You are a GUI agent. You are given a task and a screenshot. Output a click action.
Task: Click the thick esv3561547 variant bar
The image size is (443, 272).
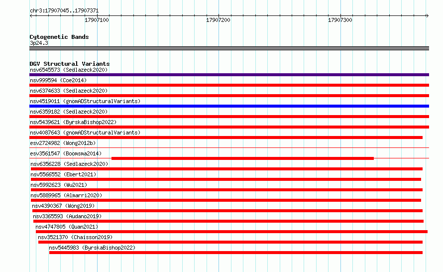point(243,158)
